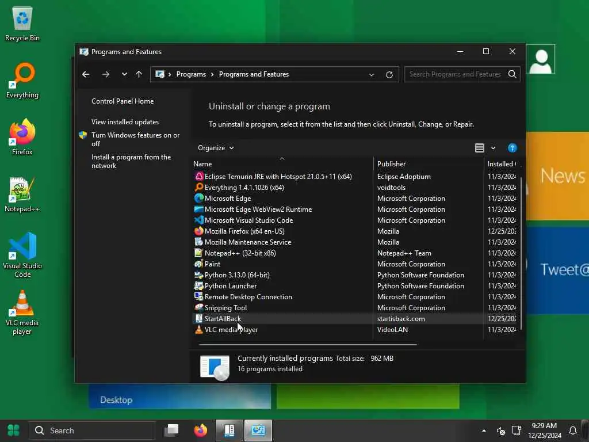Select the Remote Desktop Connection icon
This screenshot has height=442, width=589.
198,296
